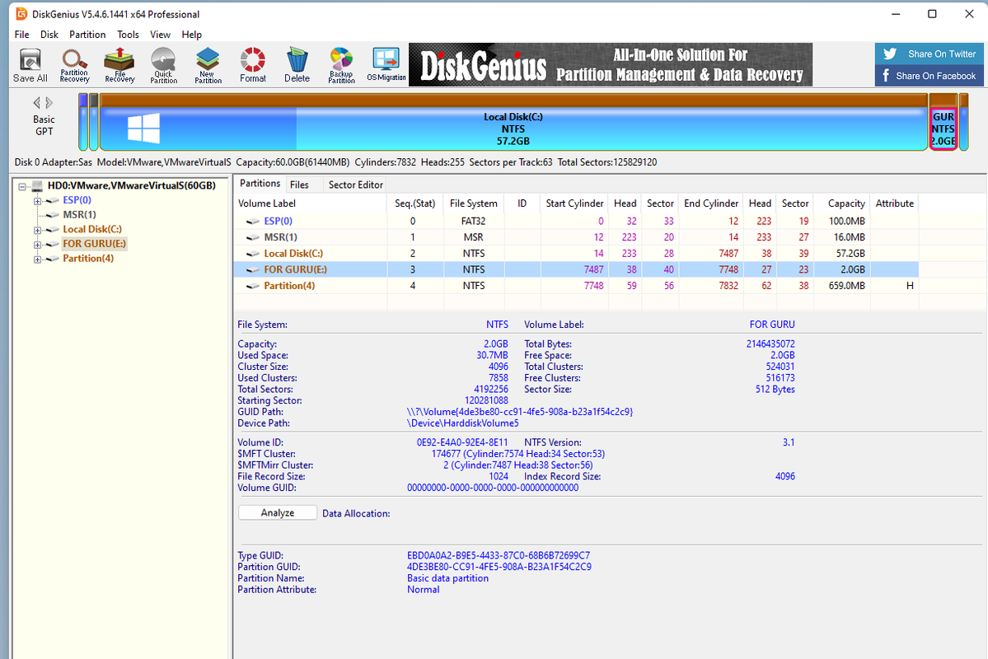Click the DiskGenius app icon in title bar

coord(21,13)
